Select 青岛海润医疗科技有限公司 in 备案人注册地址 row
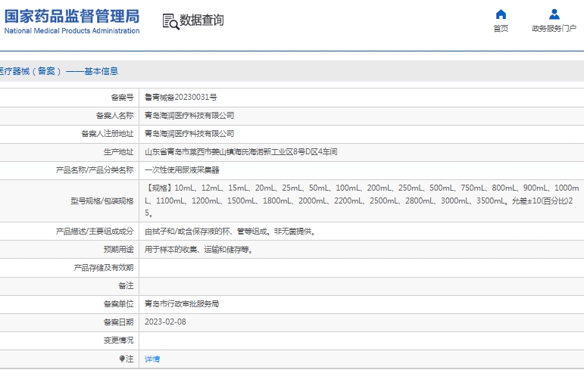 coord(189,133)
